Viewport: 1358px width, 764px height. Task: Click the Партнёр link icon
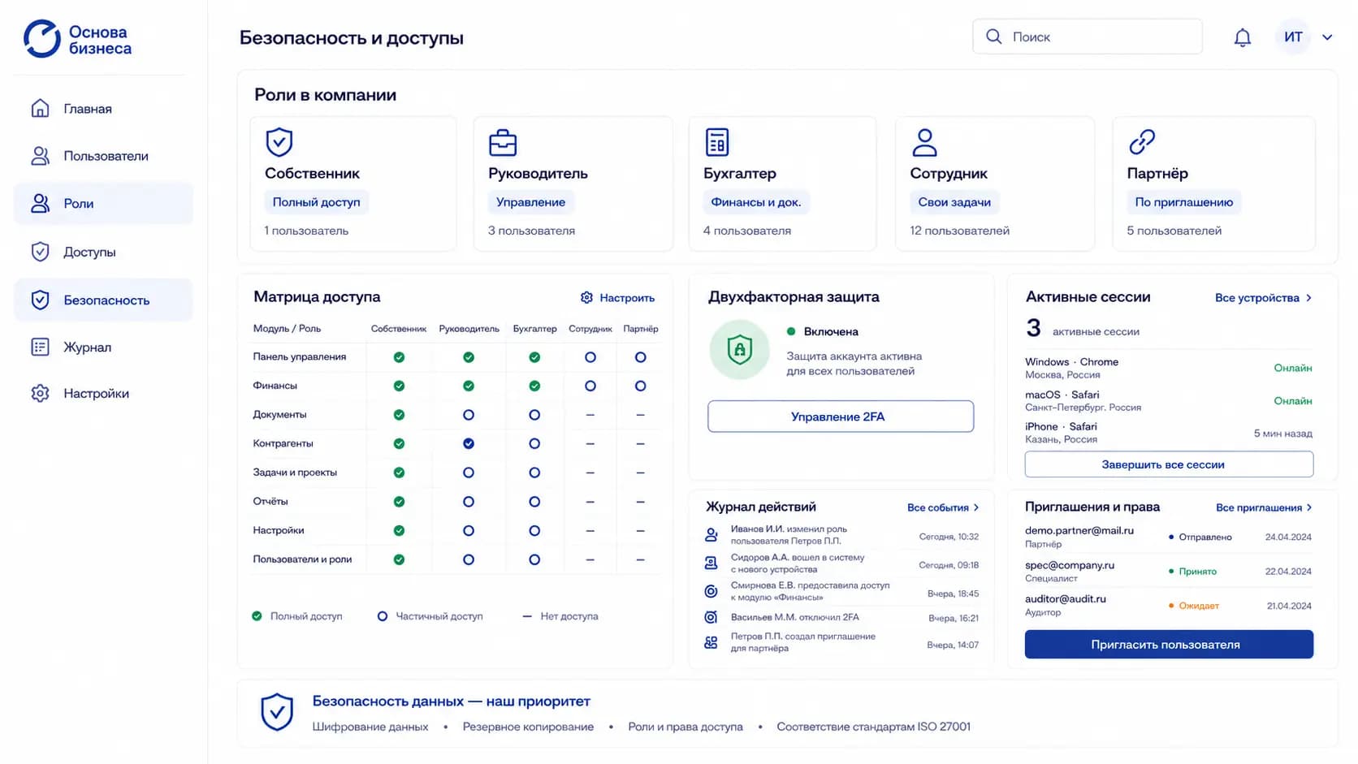[1142, 142]
